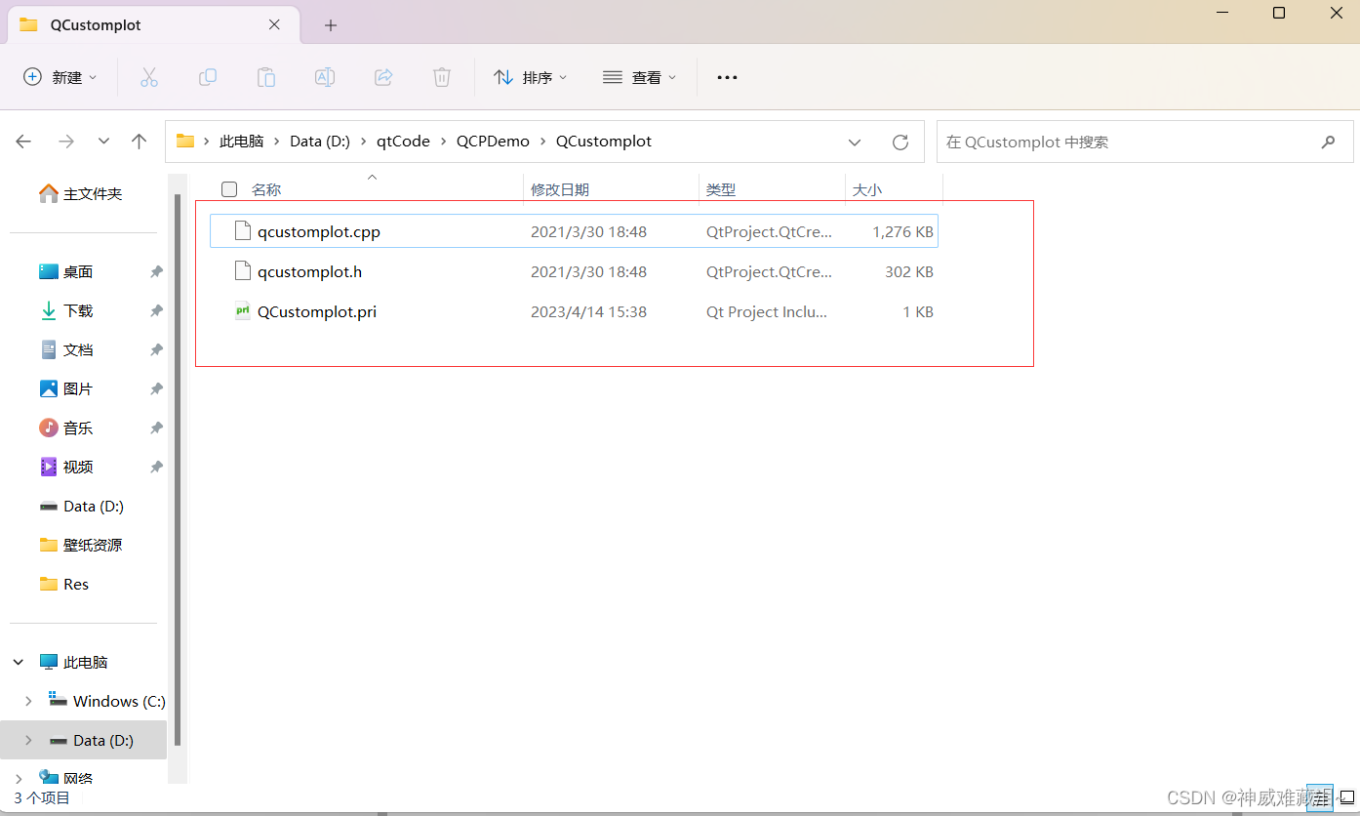Sort by 类型 column header

tap(721, 189)
